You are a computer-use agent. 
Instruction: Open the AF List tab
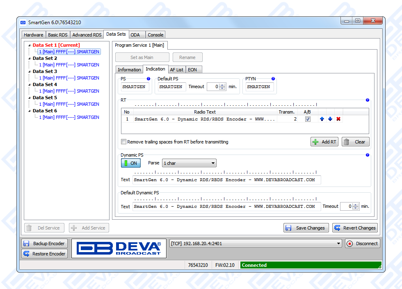pos(177,70)
